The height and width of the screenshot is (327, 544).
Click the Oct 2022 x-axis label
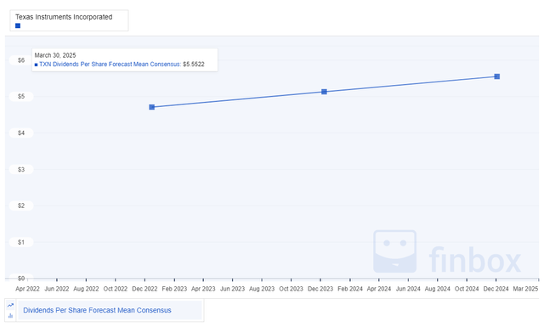[116, 289]
